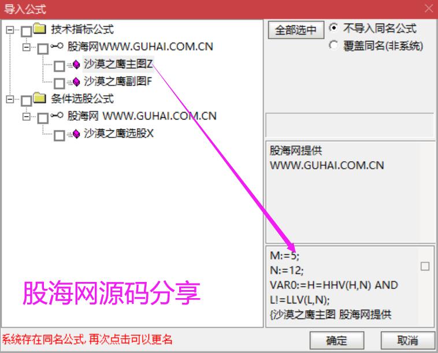Click the magenta diamond icon of 沙漠之鹰主图Z
Viewport: 438px width, 353px height.
(76, 65)
